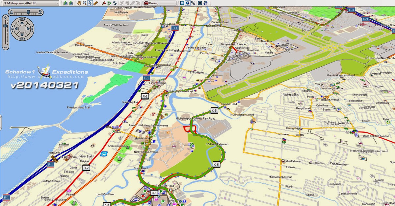395x206 pixels.
Task: Toggle the 3D cube map view
Action: [x=188, y=3]
